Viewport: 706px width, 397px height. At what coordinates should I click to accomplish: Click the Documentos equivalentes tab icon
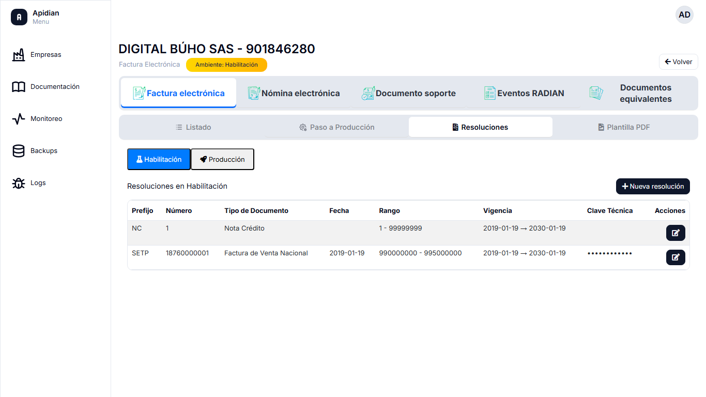click(596, 93)
